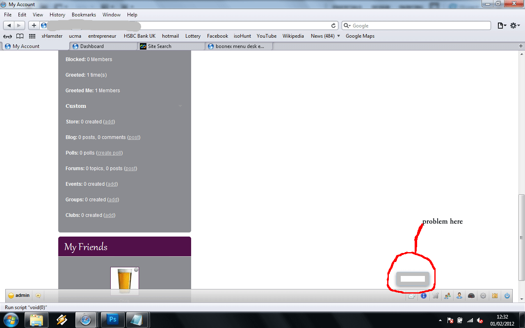Click the "Blocked: 0 Members" text
525x328 pixels.
coord(89,59)
